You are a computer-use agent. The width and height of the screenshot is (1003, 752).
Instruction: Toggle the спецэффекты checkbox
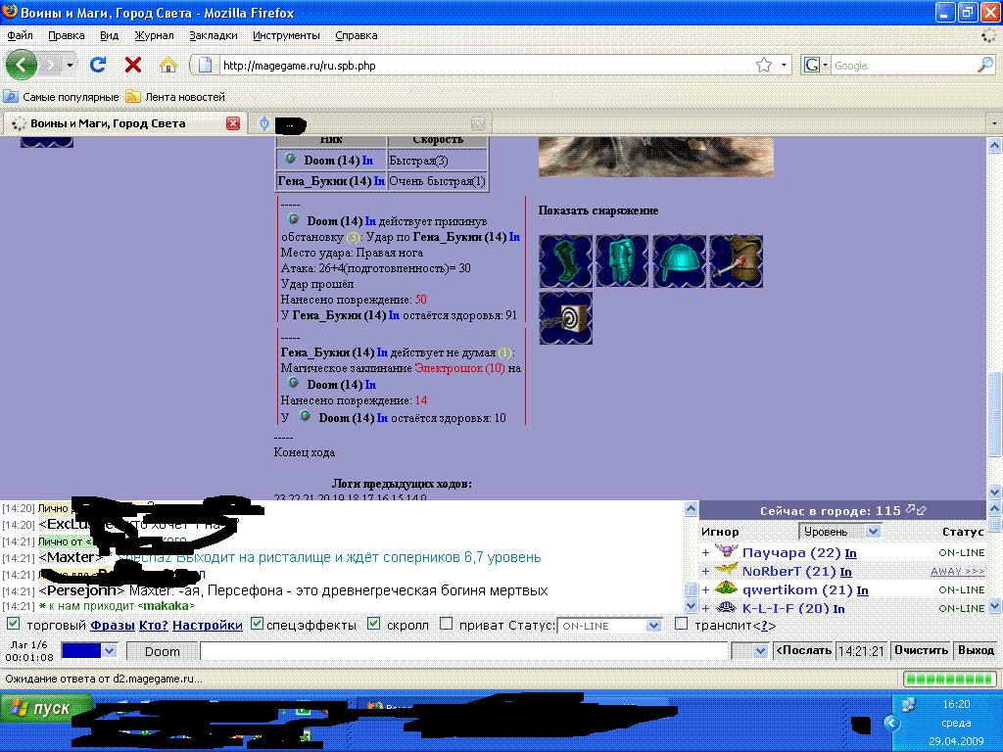tap(257, 624)
